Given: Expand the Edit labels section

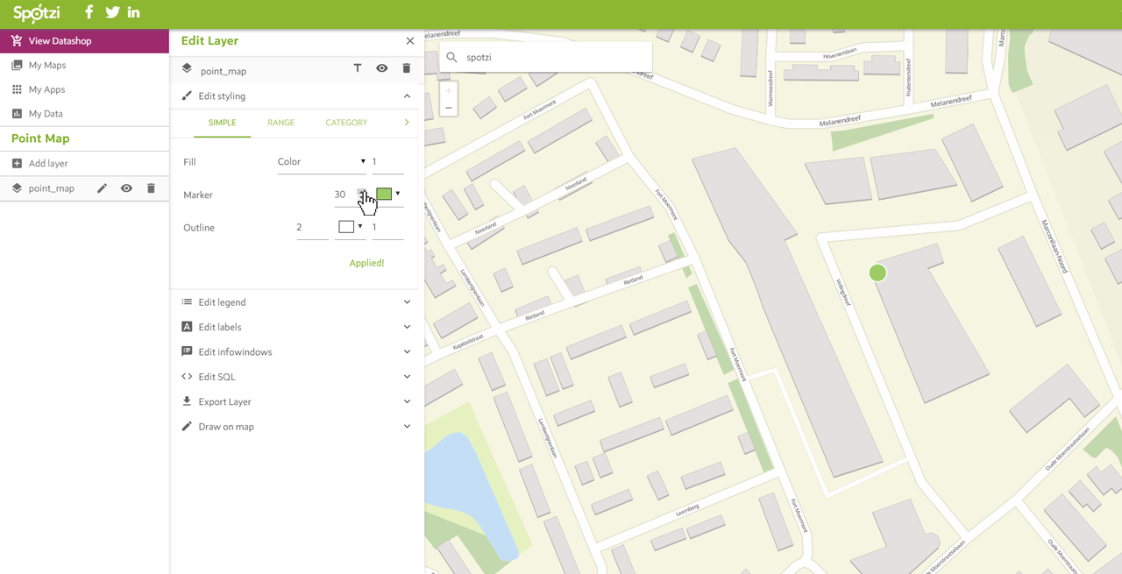Looking at the screenshot, I should (x=296, y=327).
